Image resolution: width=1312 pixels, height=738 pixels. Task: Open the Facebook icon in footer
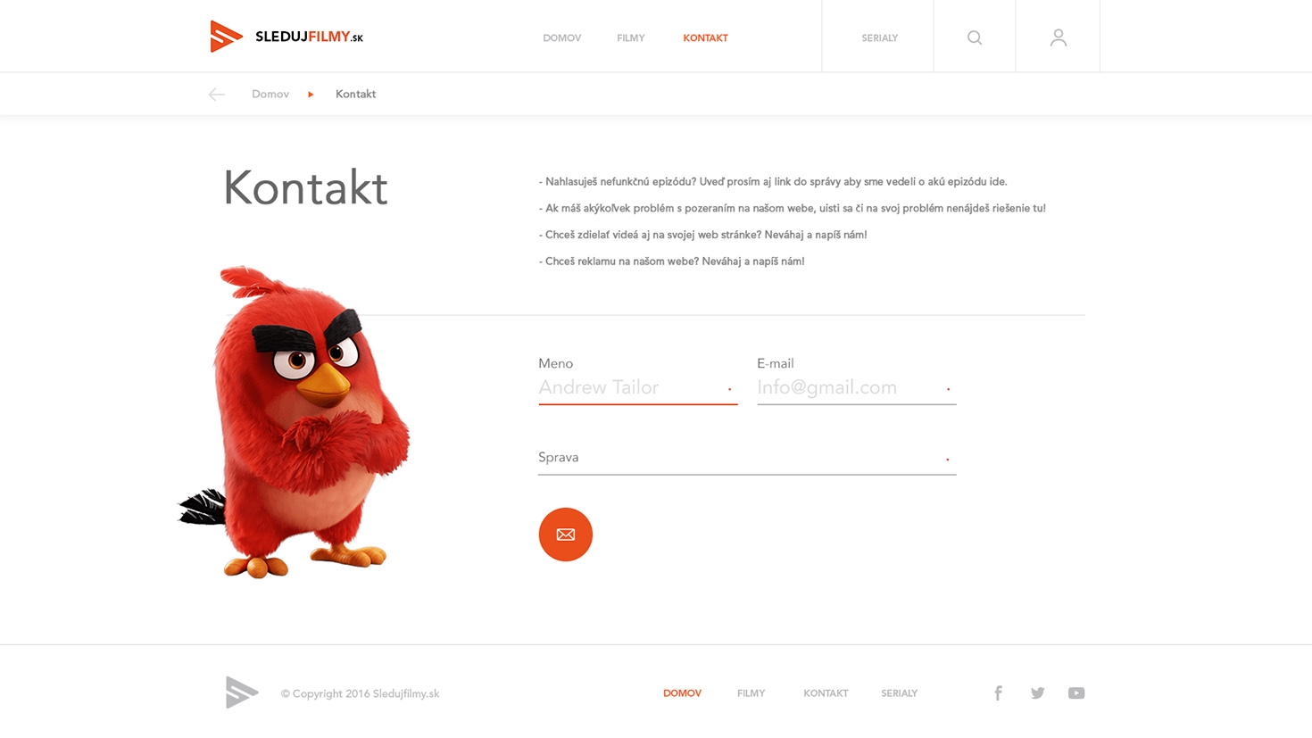(x=998, y=693)
